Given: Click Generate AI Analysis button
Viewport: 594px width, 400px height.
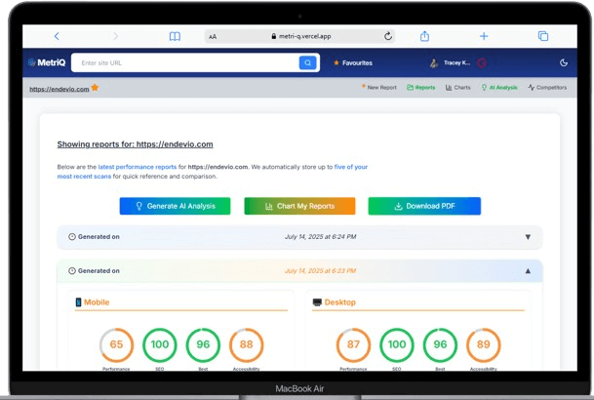Looking at the screenshot, I should (x=175, y=206).
